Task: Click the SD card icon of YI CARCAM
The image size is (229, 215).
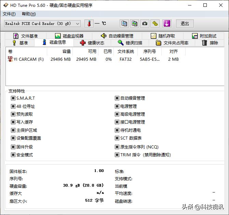Action: tap(10, 59)
